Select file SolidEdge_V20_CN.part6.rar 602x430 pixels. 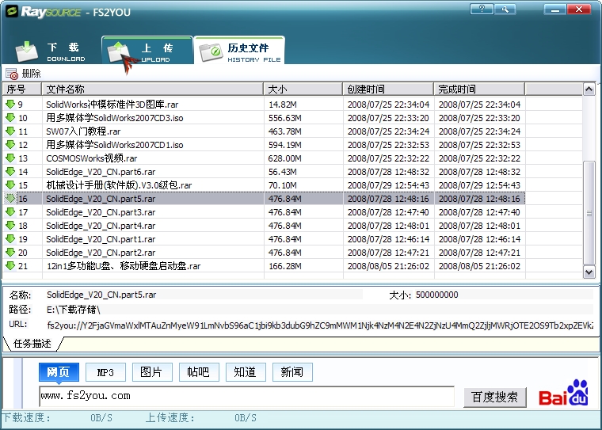coord(101,172)
